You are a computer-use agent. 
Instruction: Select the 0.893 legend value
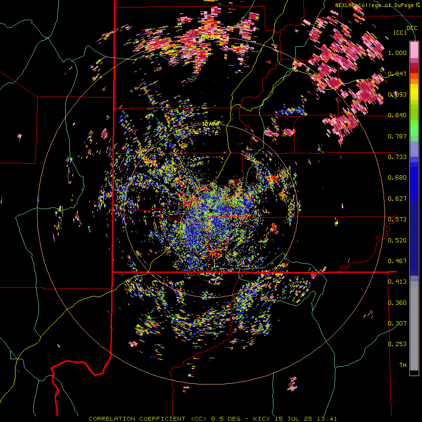[397, 94]
